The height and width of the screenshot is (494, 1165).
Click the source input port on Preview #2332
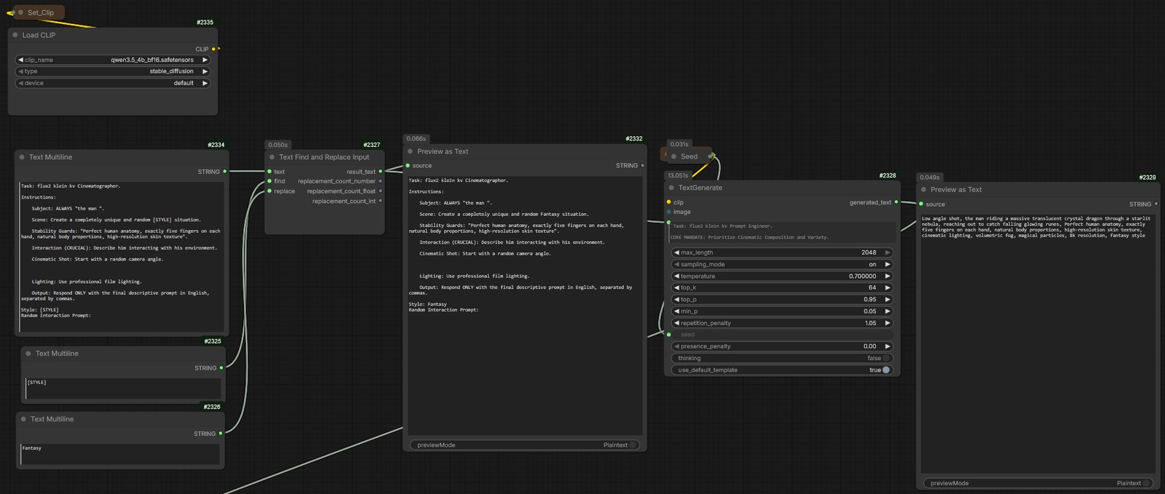click(x=408, y=166)
